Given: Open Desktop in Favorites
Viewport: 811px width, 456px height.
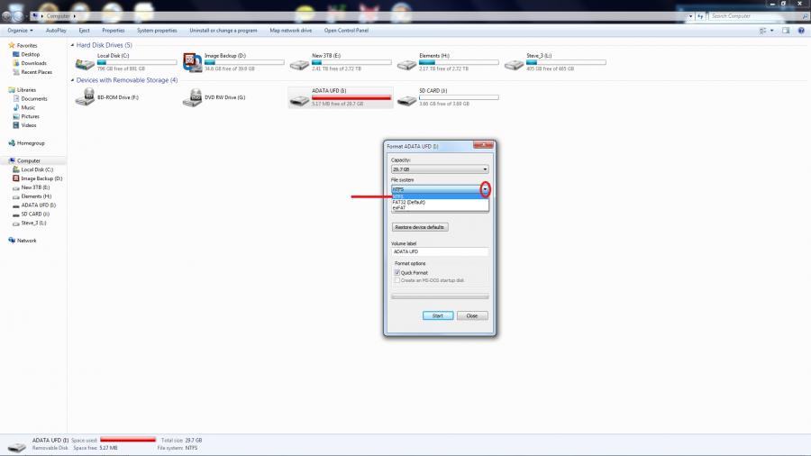Looking at the screenshot, I should point(31,54).
